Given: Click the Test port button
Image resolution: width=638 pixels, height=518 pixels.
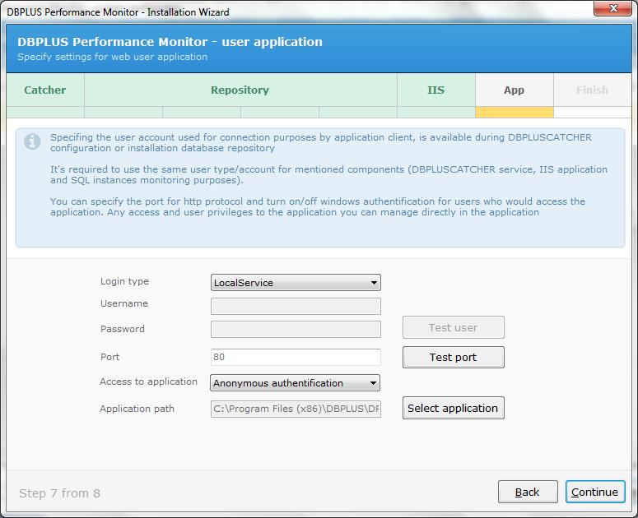Looking at the screenshot, I should click(454, 357).
